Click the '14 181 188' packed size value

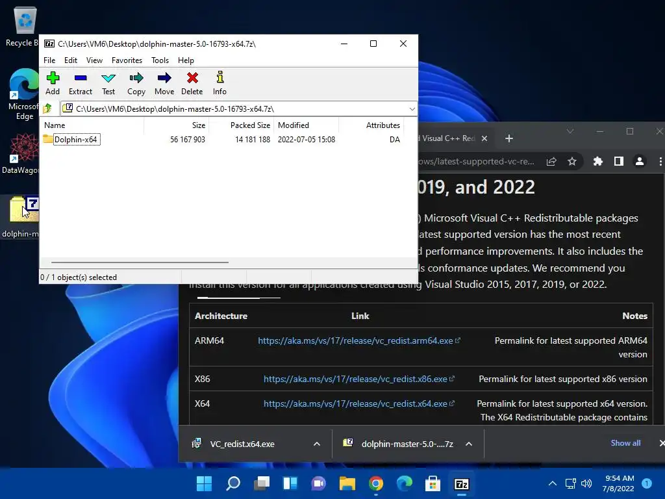coord(253,140)
